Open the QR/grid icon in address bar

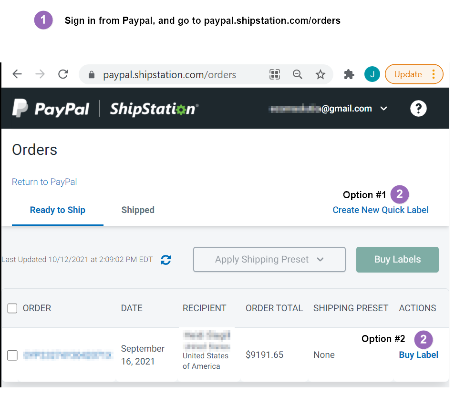tap(275, 74)
